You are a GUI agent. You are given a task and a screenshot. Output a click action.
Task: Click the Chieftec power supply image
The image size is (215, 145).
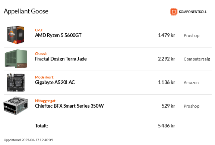pyautogui.click(x=16, y=106)
